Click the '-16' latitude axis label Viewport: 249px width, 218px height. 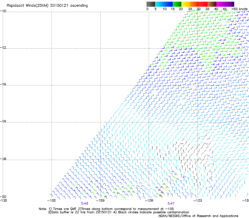pyautogui.click(x=3, y=121)
